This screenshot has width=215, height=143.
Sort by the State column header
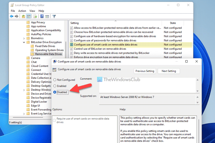tap(173, 23)
